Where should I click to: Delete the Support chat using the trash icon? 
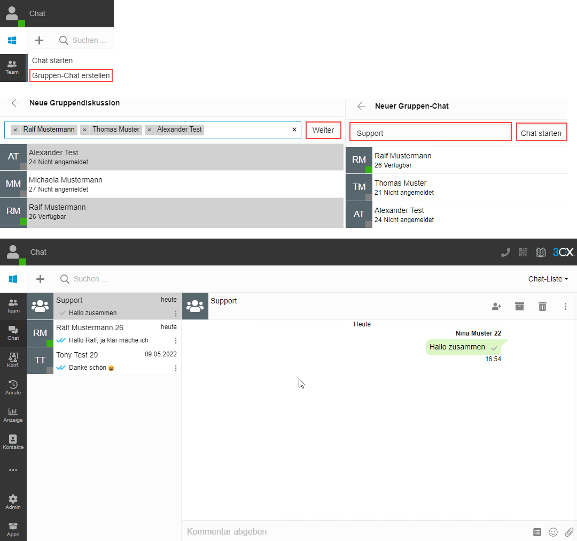click(542, 306)
